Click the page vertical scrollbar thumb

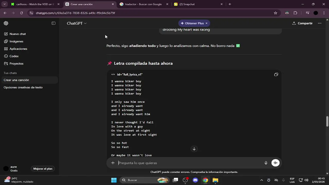tap(327, 121)
